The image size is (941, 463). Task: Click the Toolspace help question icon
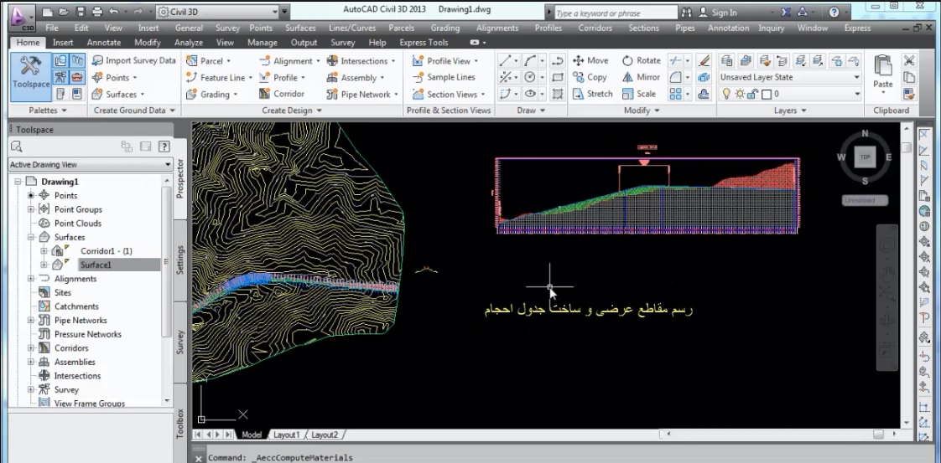point(164,147)
